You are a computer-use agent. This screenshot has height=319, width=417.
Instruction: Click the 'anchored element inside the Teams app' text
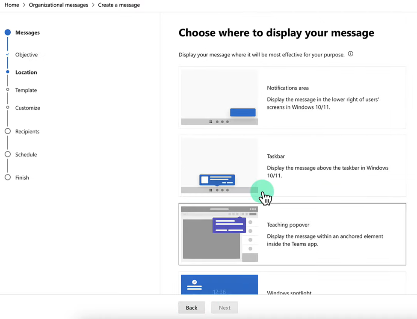click(325, 240)
